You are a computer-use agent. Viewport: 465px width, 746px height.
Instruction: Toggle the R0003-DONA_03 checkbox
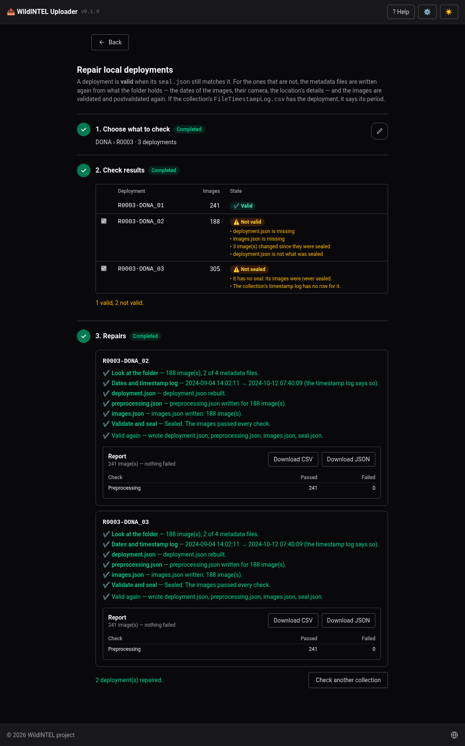coord(104,269)
